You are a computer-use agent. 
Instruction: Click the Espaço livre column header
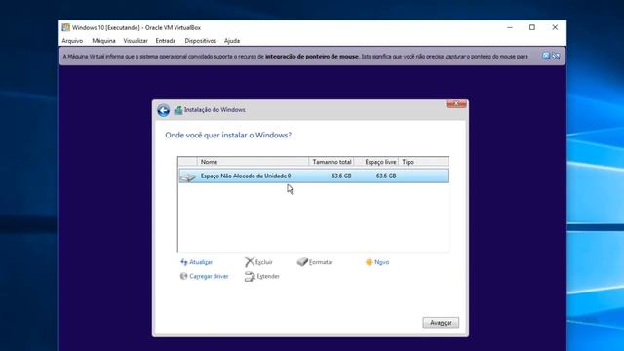tap(376, 162)
